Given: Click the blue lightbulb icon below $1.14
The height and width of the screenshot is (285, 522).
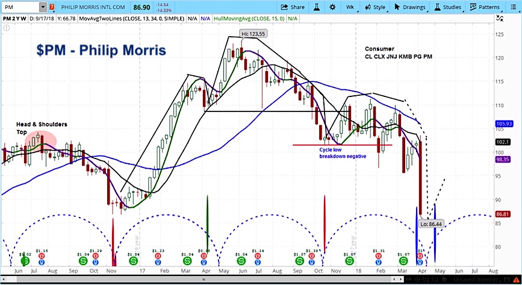Looking at the screenshot, I should click(257, 262).
